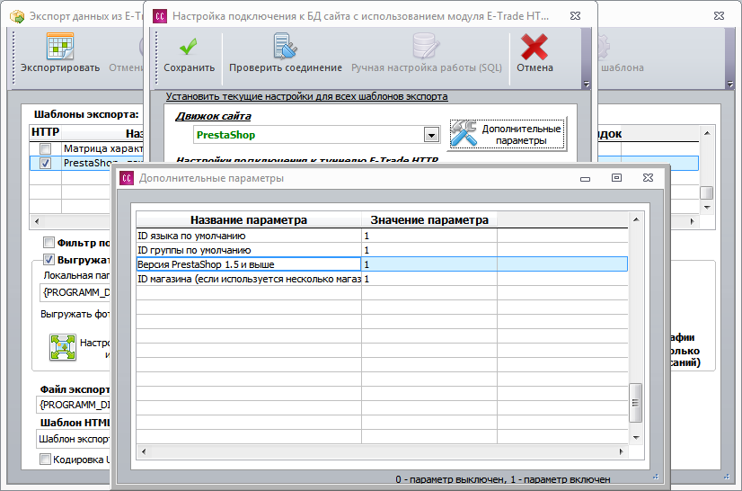The height and width of the screenshot is (491, 742).
Task: Close the export data window
Action: (x=719, y=15)
